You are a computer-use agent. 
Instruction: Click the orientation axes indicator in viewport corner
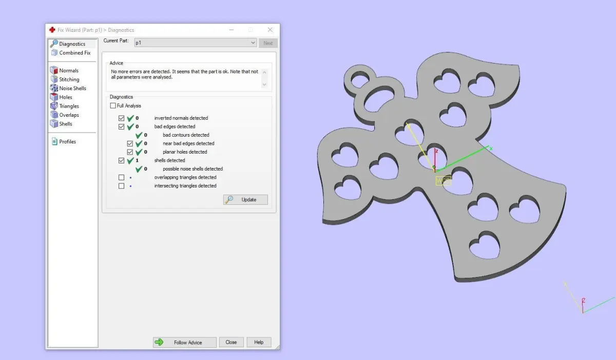click(589, 298)
